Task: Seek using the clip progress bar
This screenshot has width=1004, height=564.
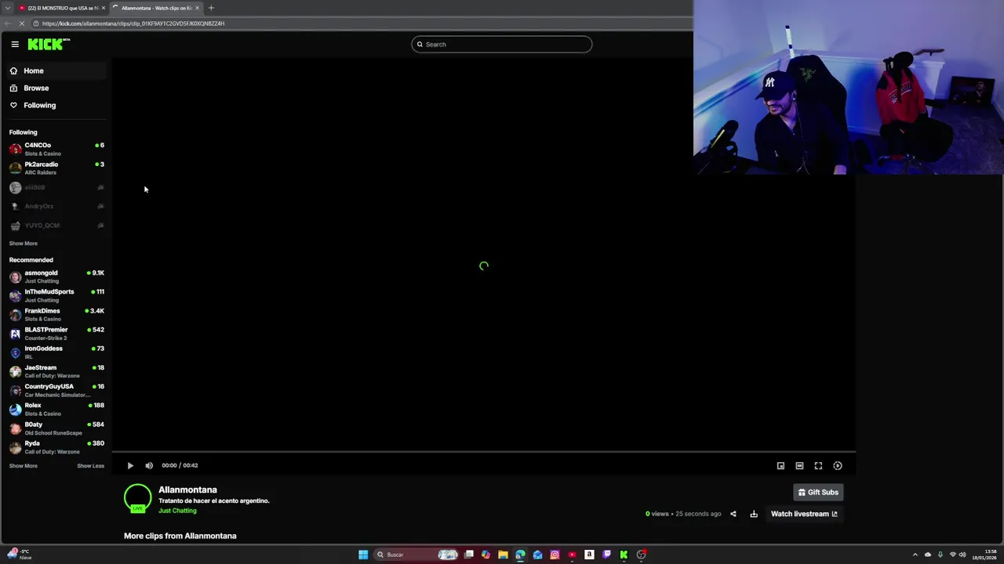Action: [x=484, y=452]
